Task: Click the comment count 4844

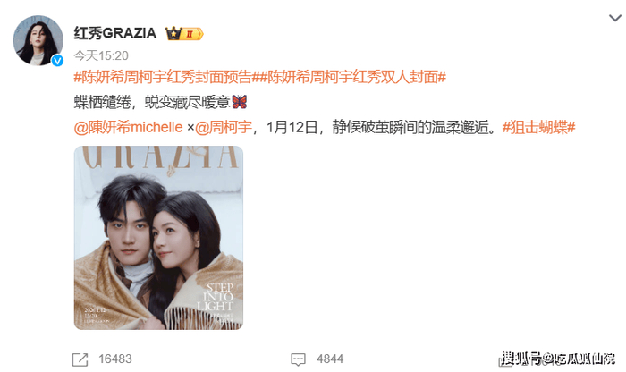Action: coord(330,359)
